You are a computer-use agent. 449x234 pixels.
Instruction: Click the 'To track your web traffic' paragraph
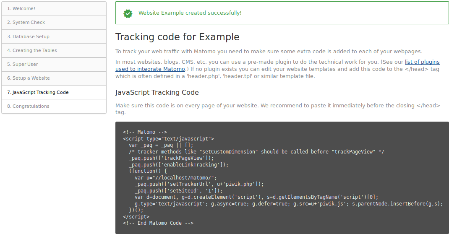(x=269, y=52)
